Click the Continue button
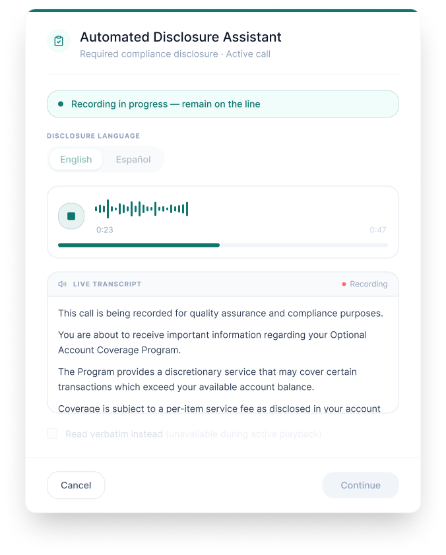 point(360,485)
